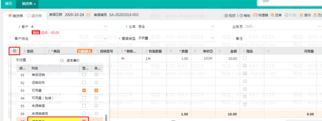The height and width of the screenshot is (121, 322).
Task: Click the question mark beside 单价
Action: [x=211, y=51]
